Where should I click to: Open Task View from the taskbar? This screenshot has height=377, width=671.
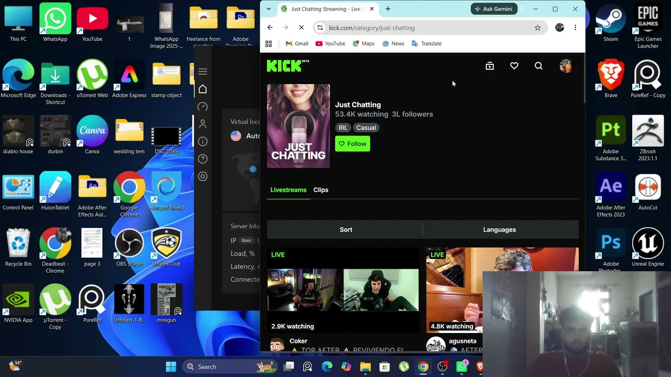click(289, 367)
